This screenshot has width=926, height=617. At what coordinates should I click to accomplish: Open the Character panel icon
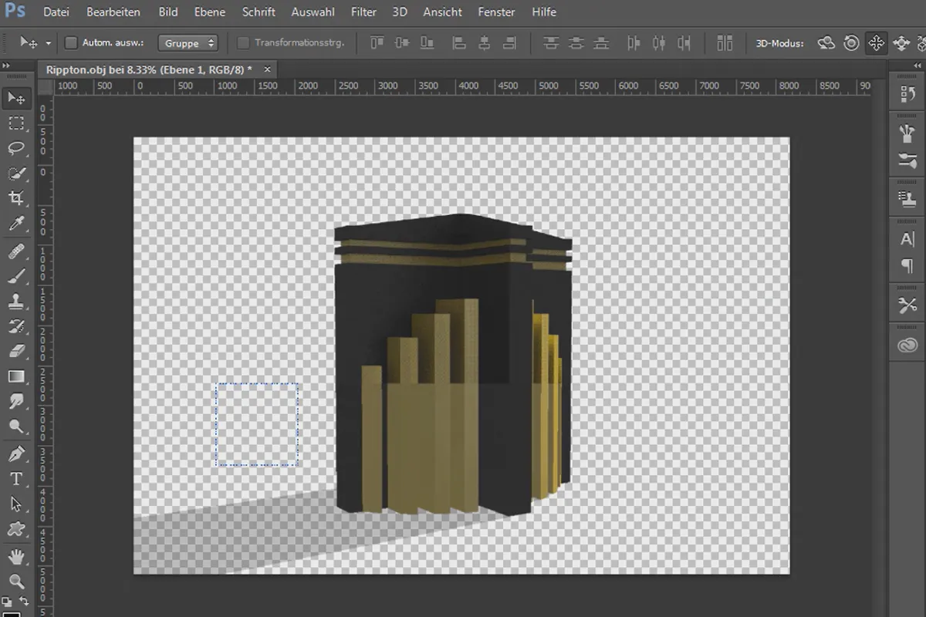point(907,240)
